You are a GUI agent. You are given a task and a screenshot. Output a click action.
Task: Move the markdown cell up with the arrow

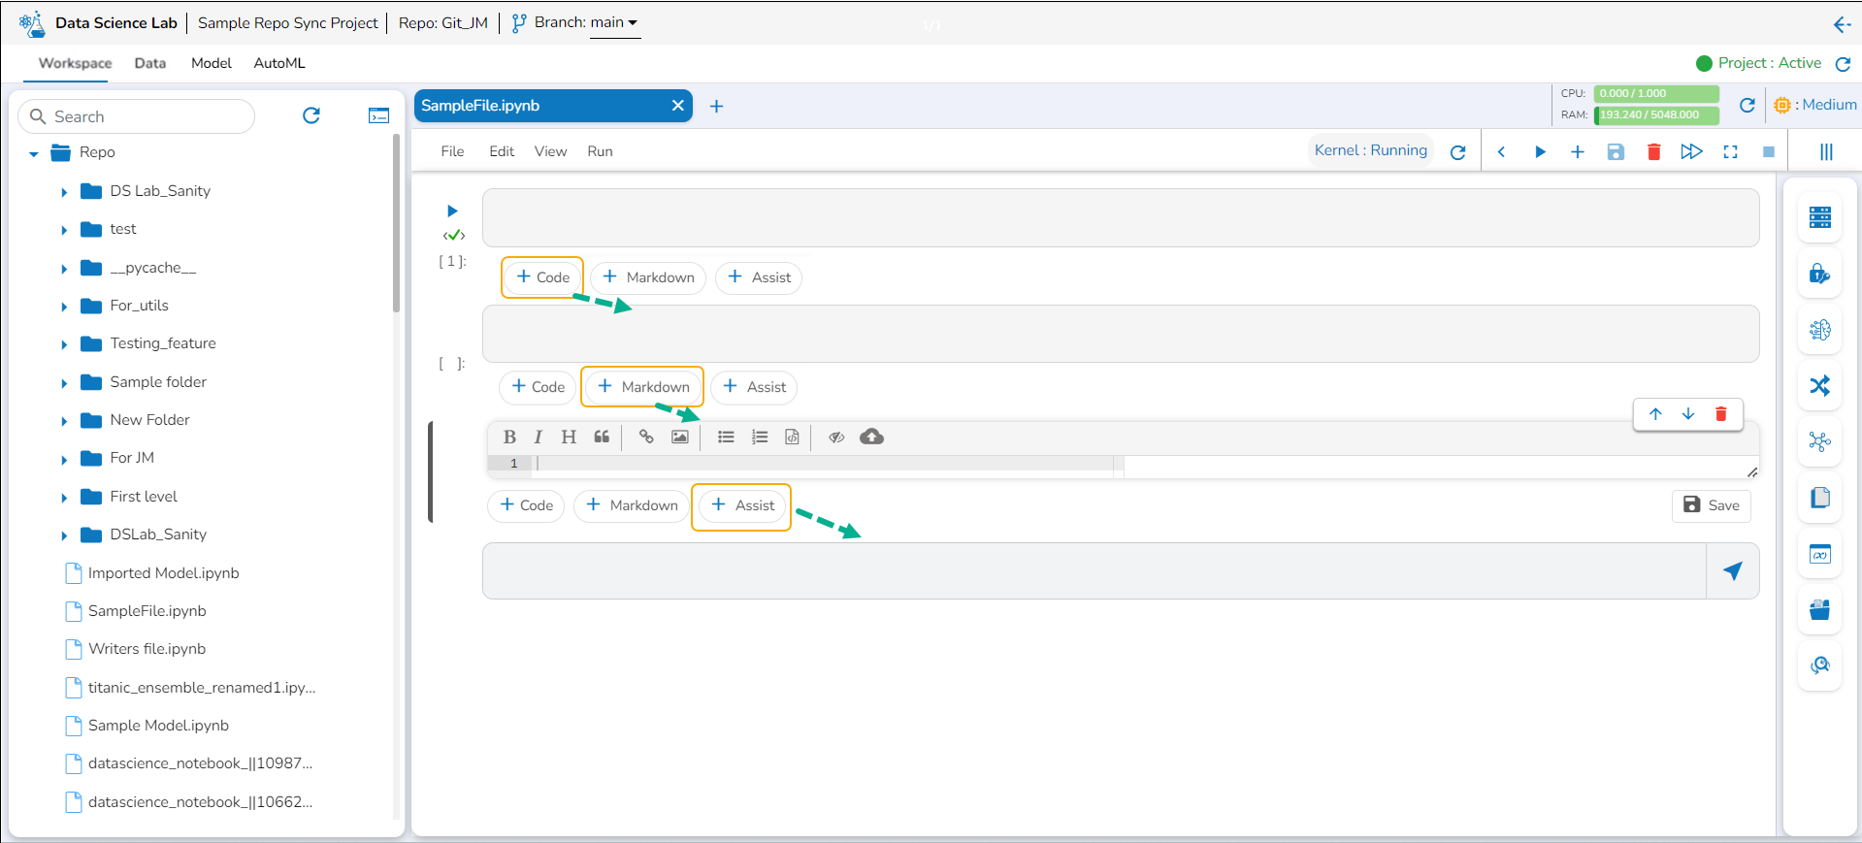tap(1655, 414)
